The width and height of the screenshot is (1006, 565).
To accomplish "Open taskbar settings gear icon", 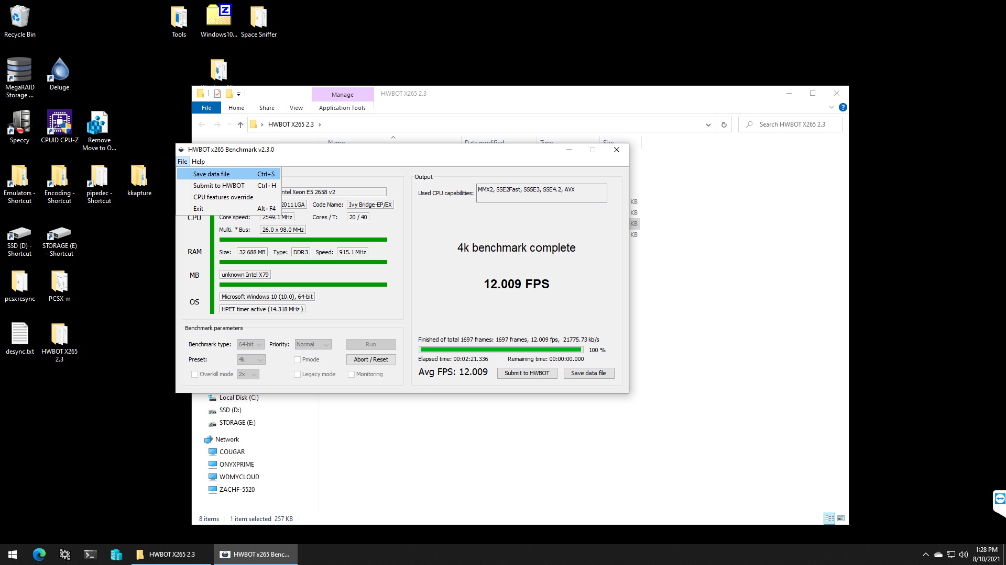I will (x=64, y=555).
